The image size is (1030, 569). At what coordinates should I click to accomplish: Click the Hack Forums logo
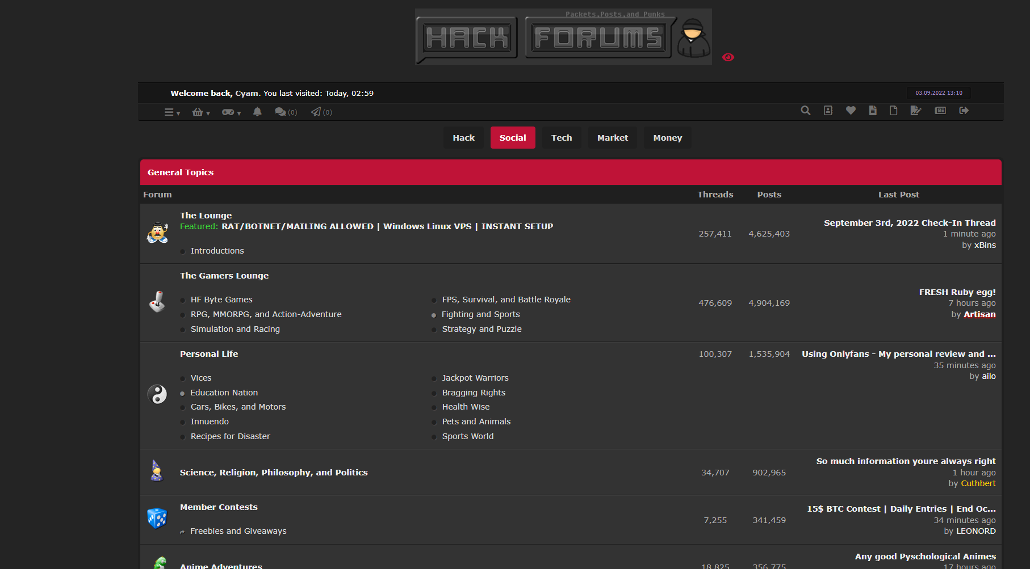pos(563,37)
